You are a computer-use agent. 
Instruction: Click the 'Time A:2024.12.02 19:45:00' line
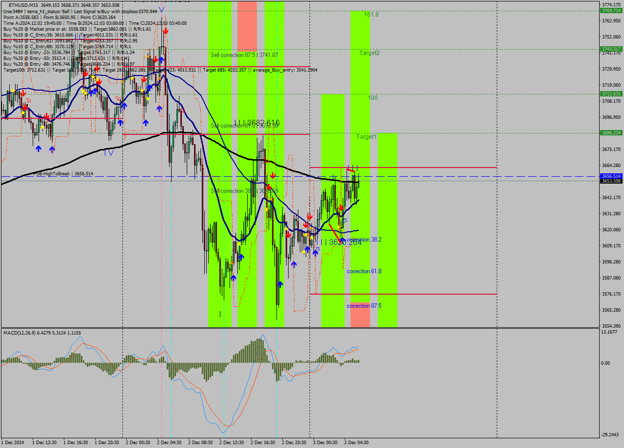pos(95,23)
